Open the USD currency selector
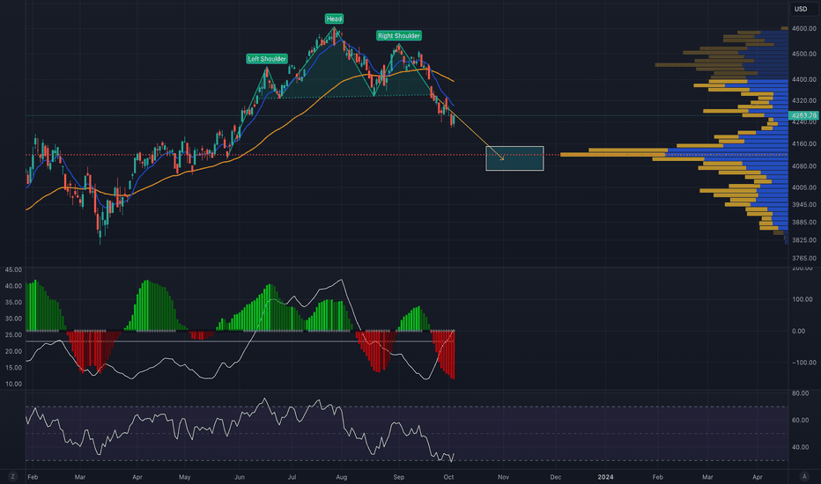821x484 pixels. [x=803, y=9]
